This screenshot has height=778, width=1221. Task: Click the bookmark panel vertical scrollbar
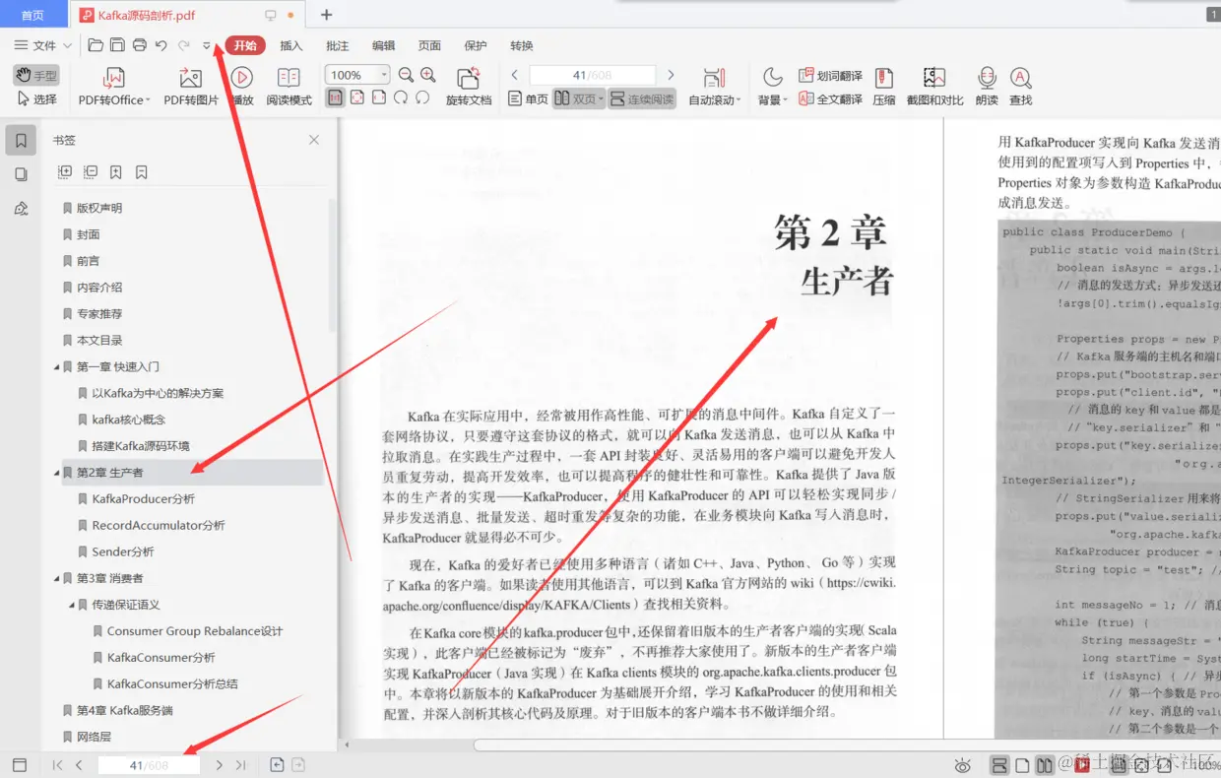[x=332, y=266]
